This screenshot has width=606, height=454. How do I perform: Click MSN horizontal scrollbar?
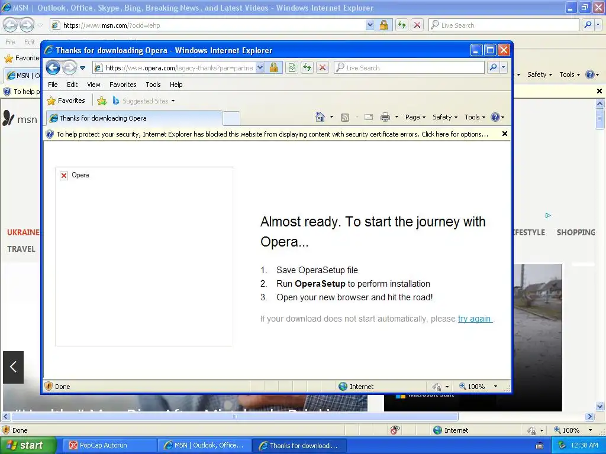click(x=235, y=417)
